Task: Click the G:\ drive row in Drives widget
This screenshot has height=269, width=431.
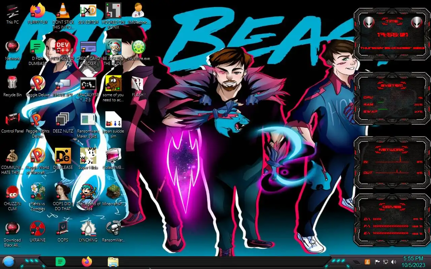Action: pos(393,233)
